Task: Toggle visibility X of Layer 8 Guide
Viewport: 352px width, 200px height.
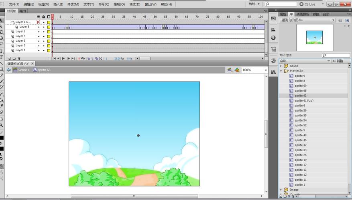Action: click(39, 22)
